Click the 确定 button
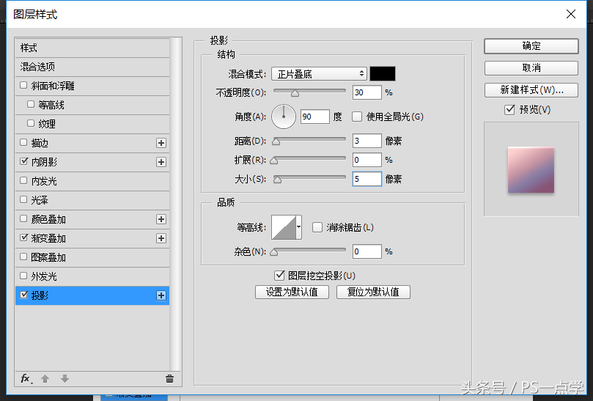The height and width of the screenshot is (401, 593). pos(531,46)
